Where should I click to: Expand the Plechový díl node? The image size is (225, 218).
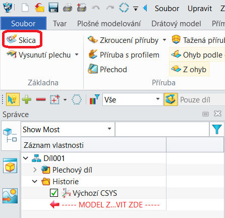pos(35,170)
